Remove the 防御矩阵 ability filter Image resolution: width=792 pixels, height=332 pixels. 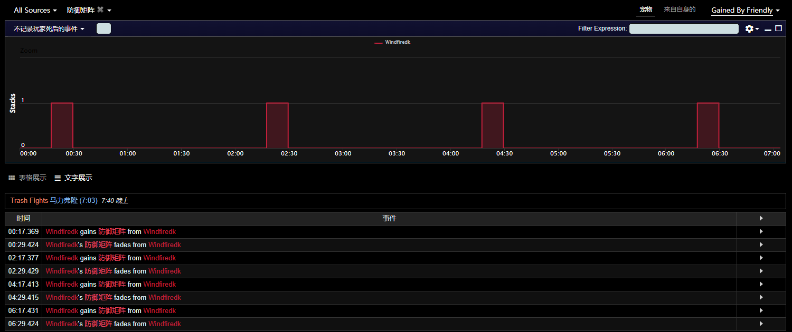coord(100,10)
